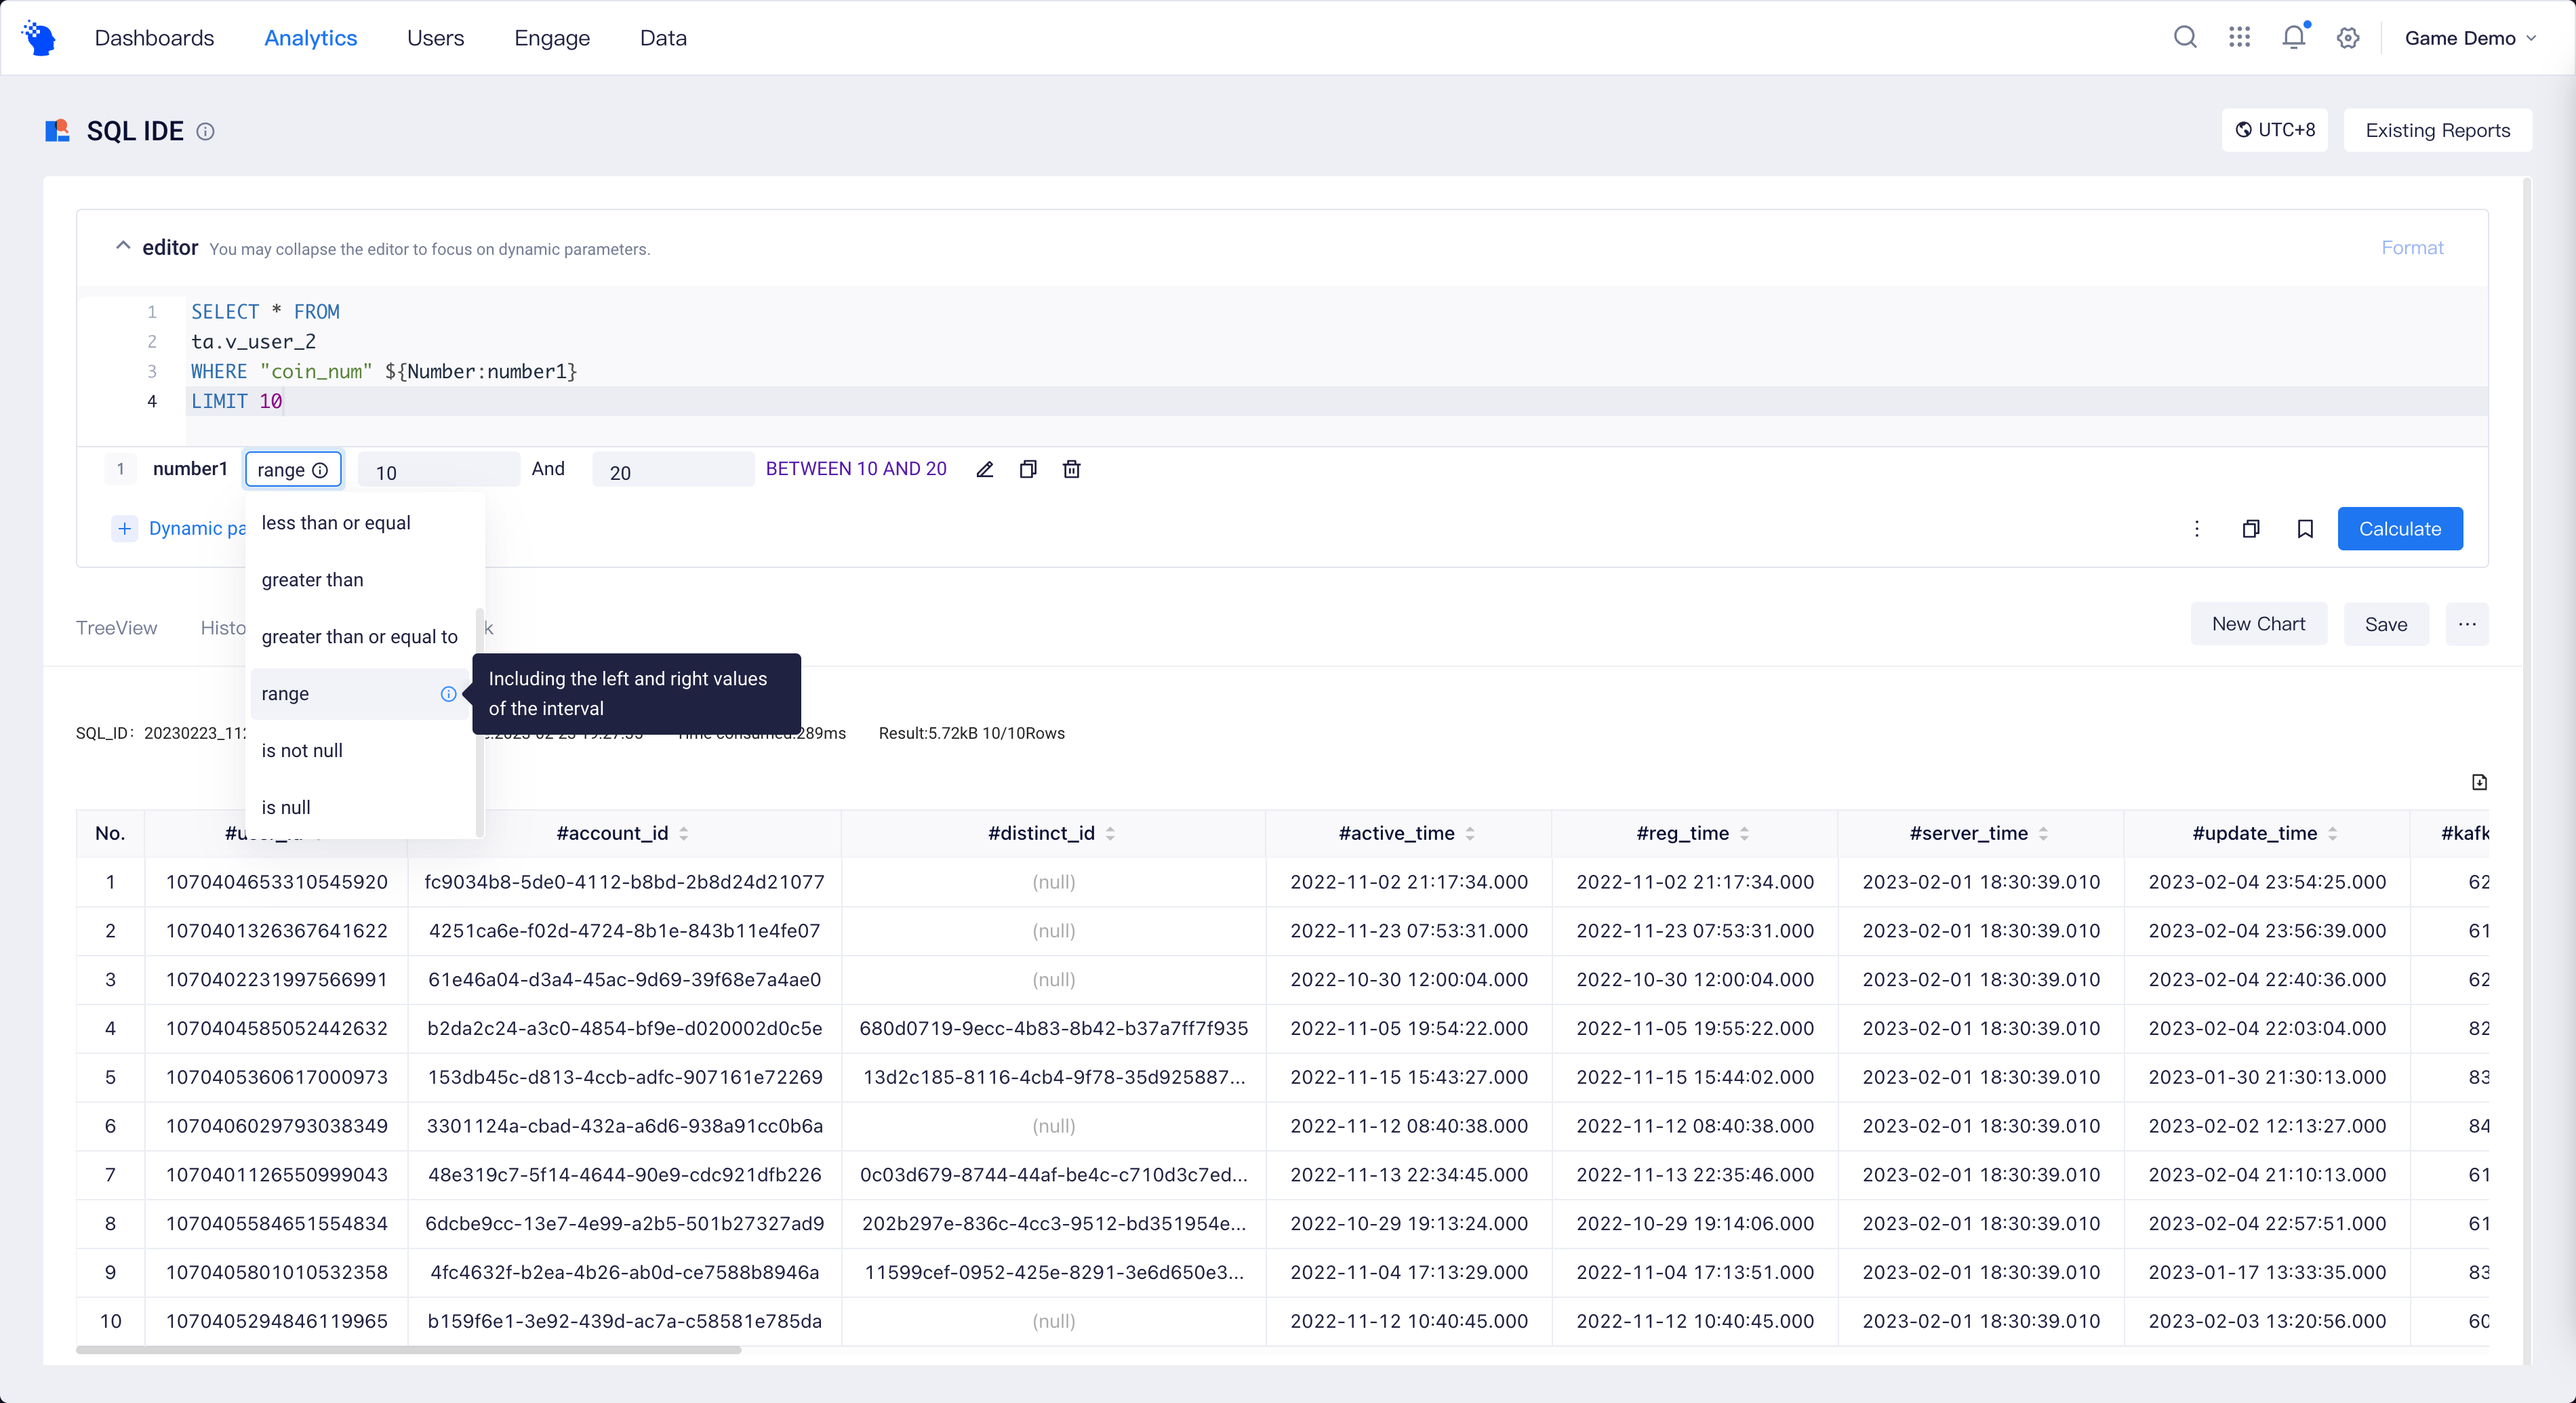This screenshot has height=1403, width=2576.
Task: Open the settings gear icon
Action: coord(2348,38)
